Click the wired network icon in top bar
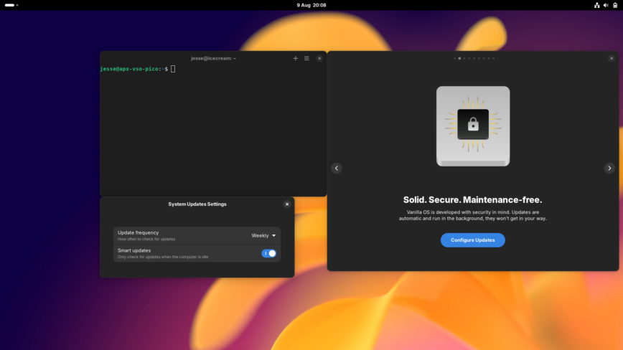This screenshot has height=350, width=623. coord(596,5)
